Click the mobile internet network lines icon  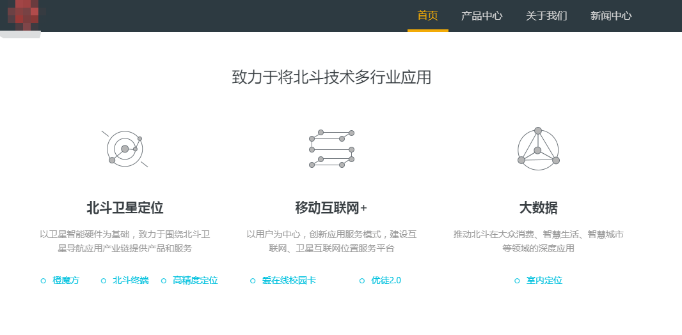click(x=331, y=149)
